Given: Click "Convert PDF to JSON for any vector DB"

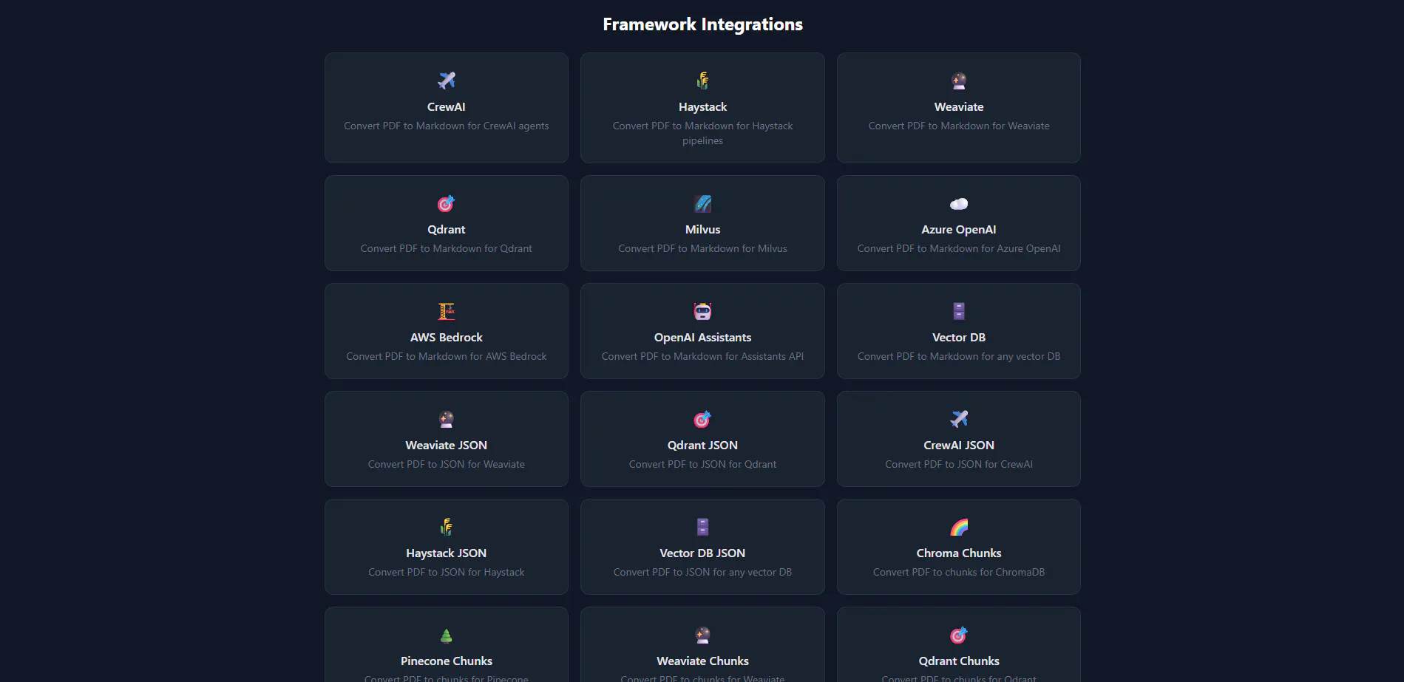Looking at the screenshot, I should (x=702, y=573).
